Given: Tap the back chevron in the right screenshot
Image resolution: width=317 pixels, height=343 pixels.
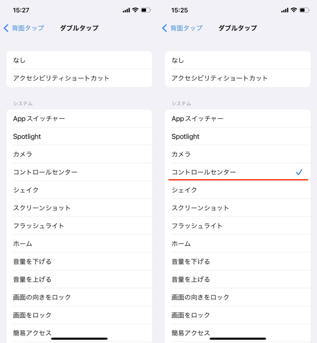Looking at the screenshot, I should [164, 28].
